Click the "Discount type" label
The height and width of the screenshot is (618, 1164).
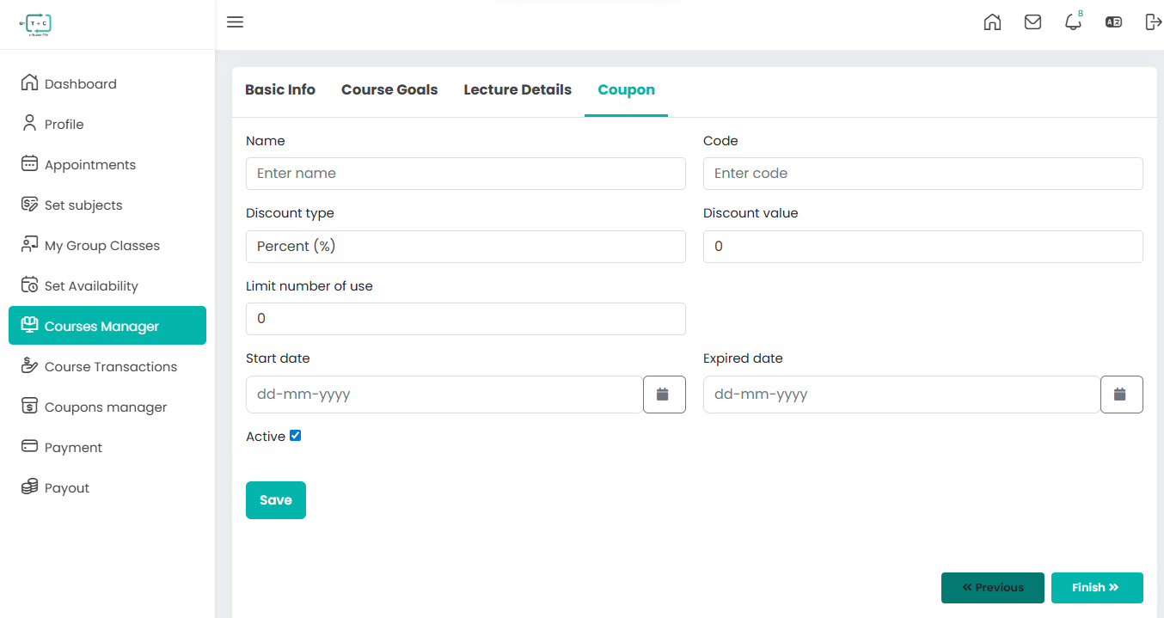[290, 213]
